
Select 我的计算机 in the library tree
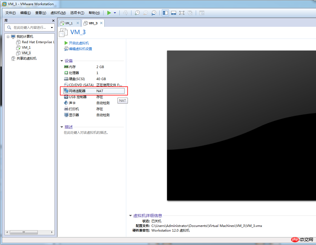25,36
